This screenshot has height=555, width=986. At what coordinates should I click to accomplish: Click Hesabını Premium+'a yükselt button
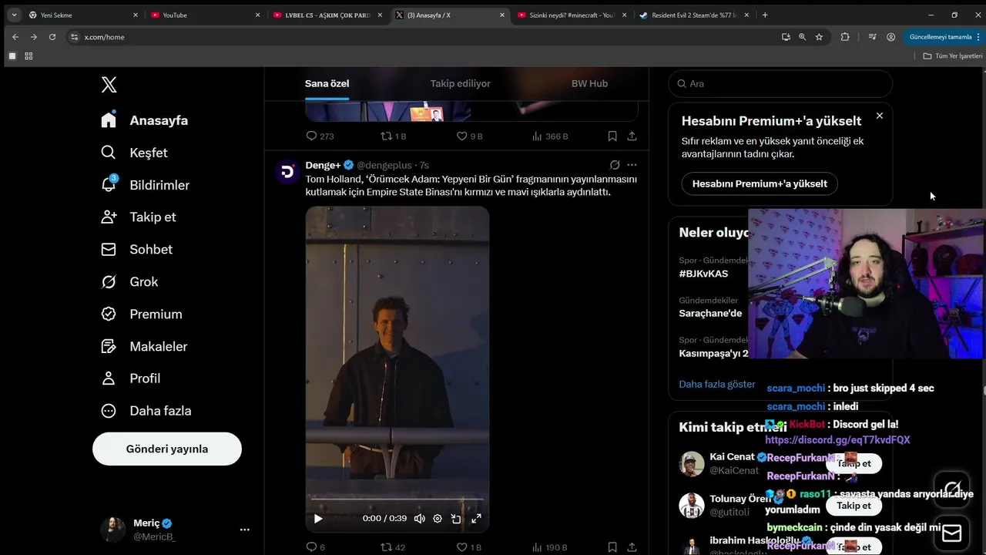(760, 183)
